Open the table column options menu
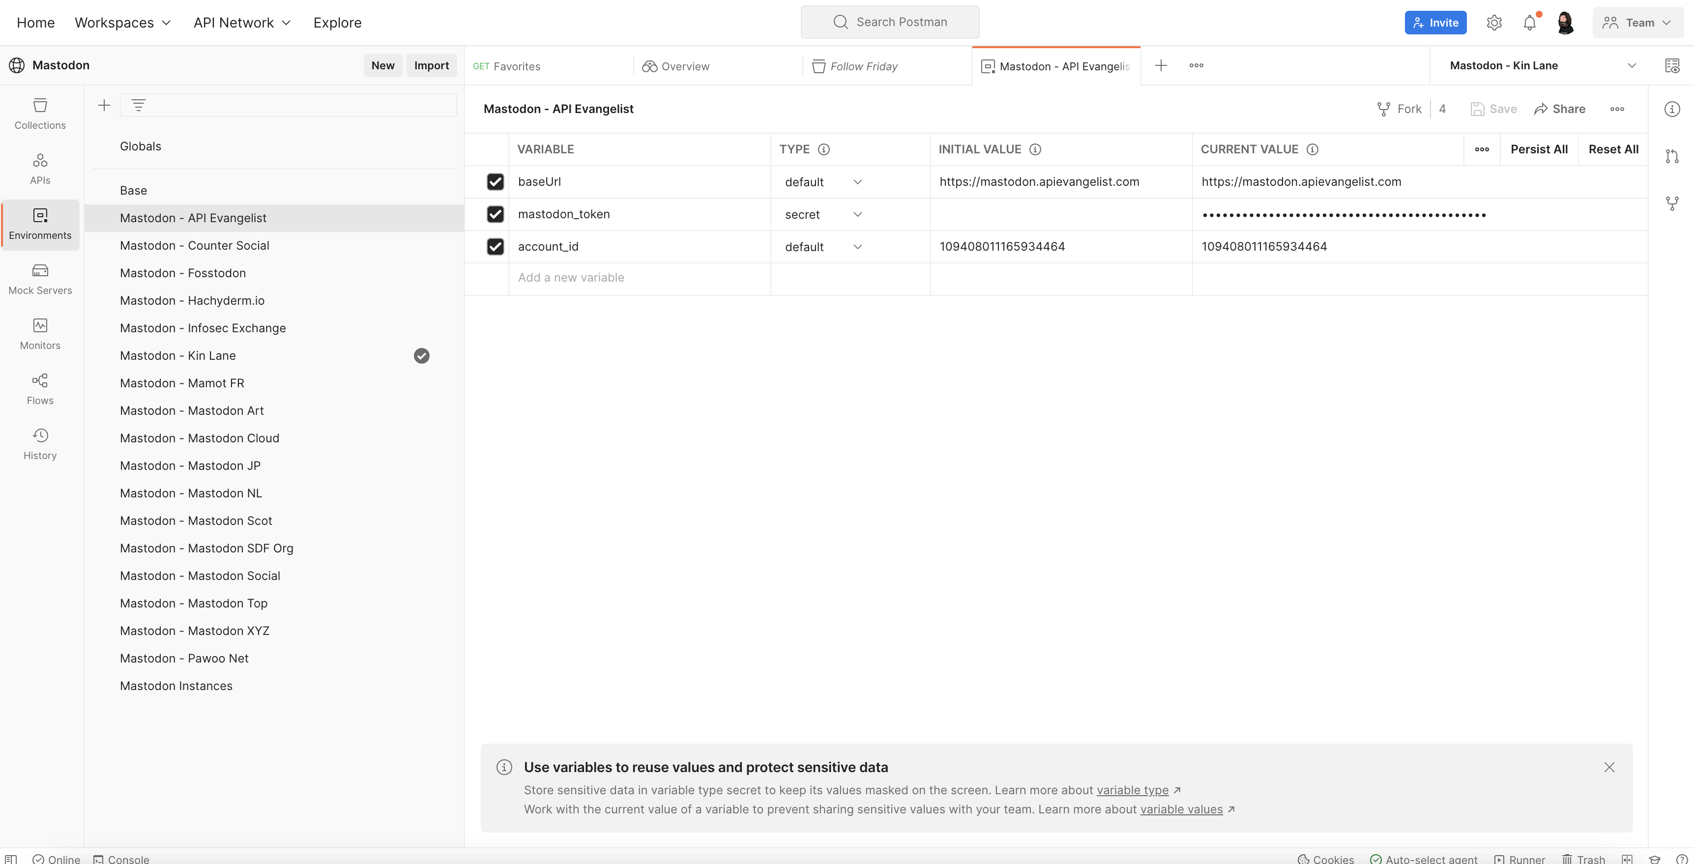 pos(1482,149)
